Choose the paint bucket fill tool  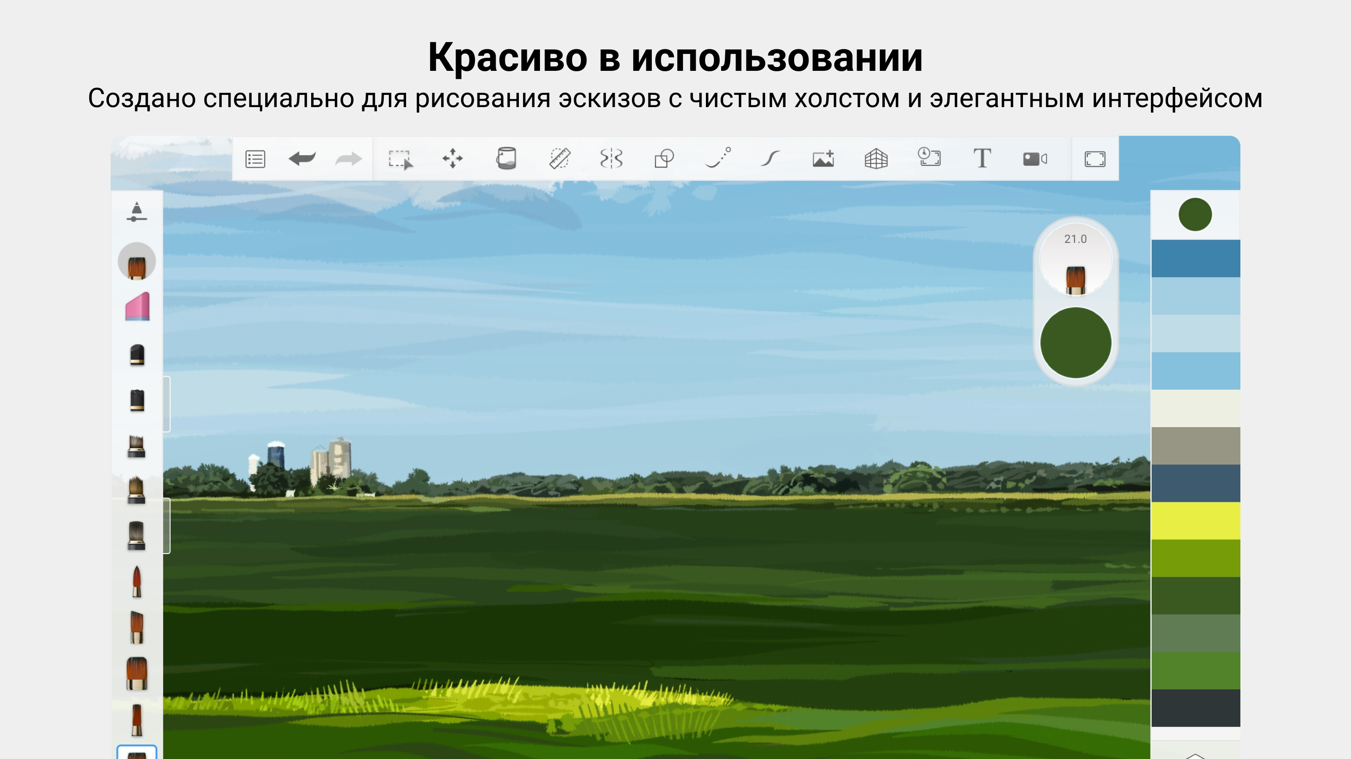coord(506,158)
